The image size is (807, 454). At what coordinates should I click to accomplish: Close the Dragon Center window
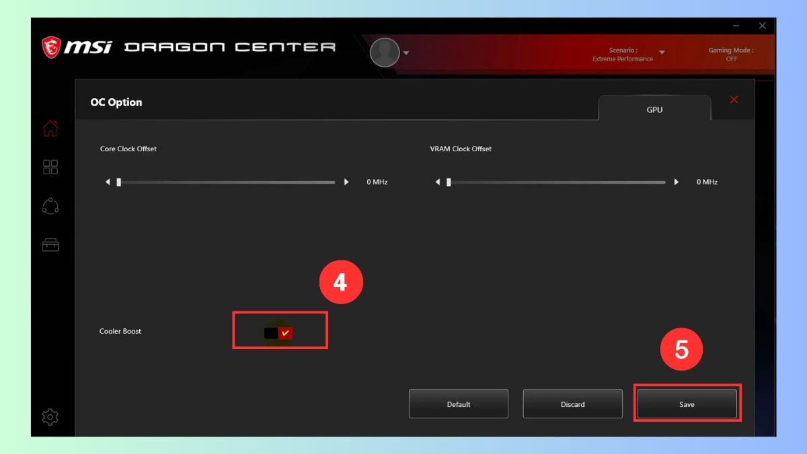762,26
